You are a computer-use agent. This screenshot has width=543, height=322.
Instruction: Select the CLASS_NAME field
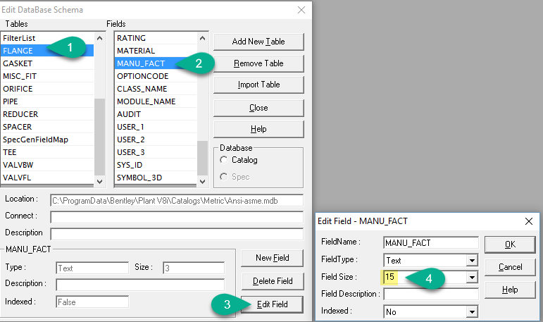(156, 89)
